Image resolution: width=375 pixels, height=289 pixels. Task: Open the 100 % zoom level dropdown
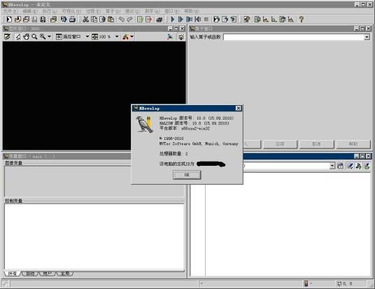pos(117,36)
